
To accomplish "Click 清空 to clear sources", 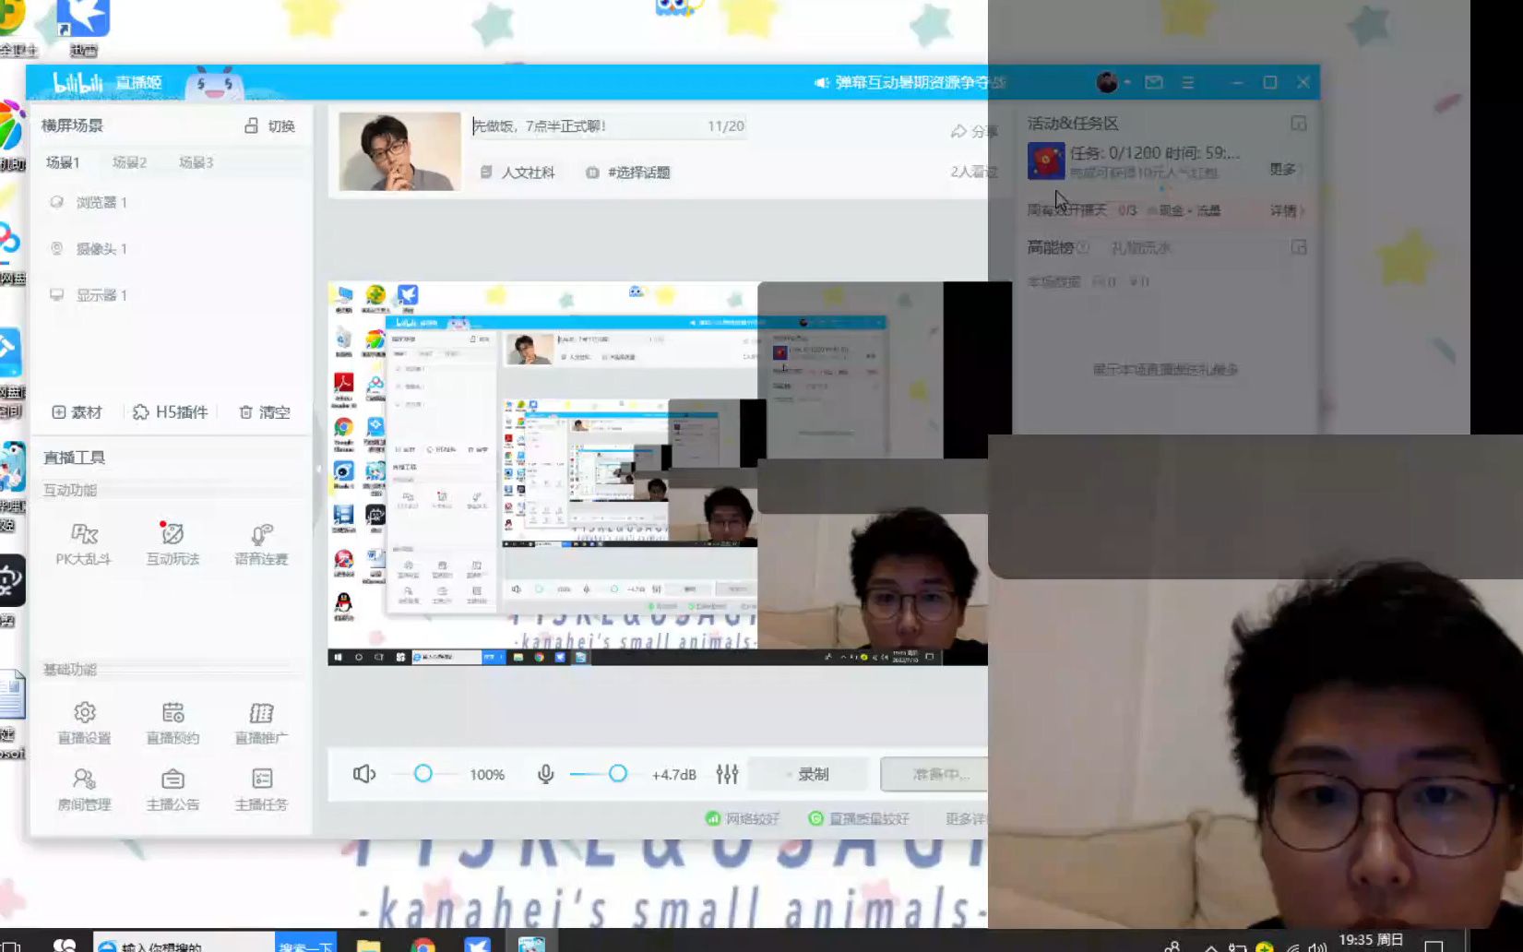I will tap(265, 412).
